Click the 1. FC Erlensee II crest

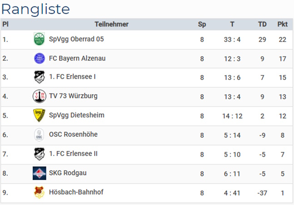click(40, 154)
